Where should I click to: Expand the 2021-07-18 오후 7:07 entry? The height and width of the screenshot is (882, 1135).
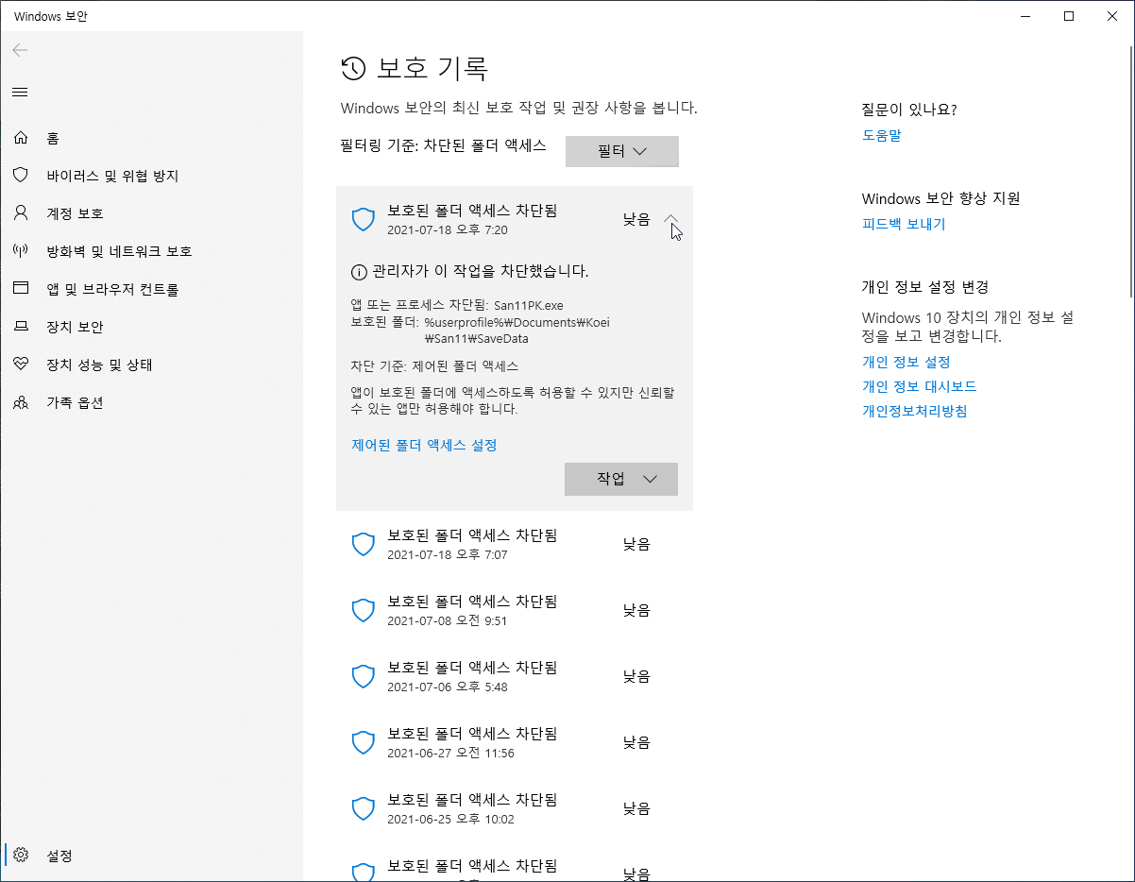coord(515,544)
